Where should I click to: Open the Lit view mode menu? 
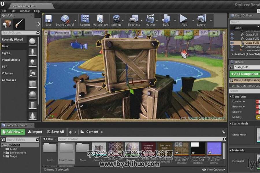[77, 33]
